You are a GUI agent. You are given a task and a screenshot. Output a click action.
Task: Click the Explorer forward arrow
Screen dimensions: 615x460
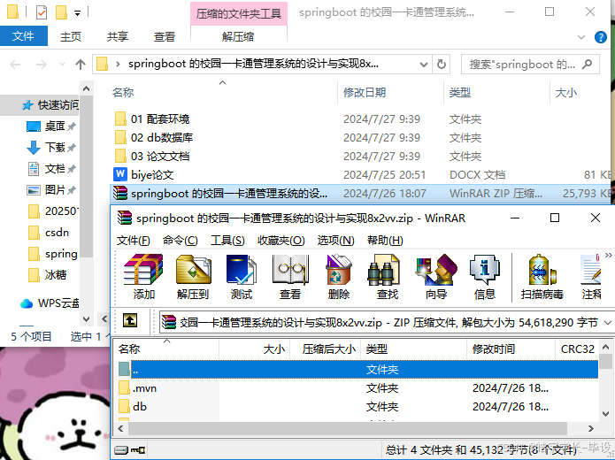(x=42, y=65)
